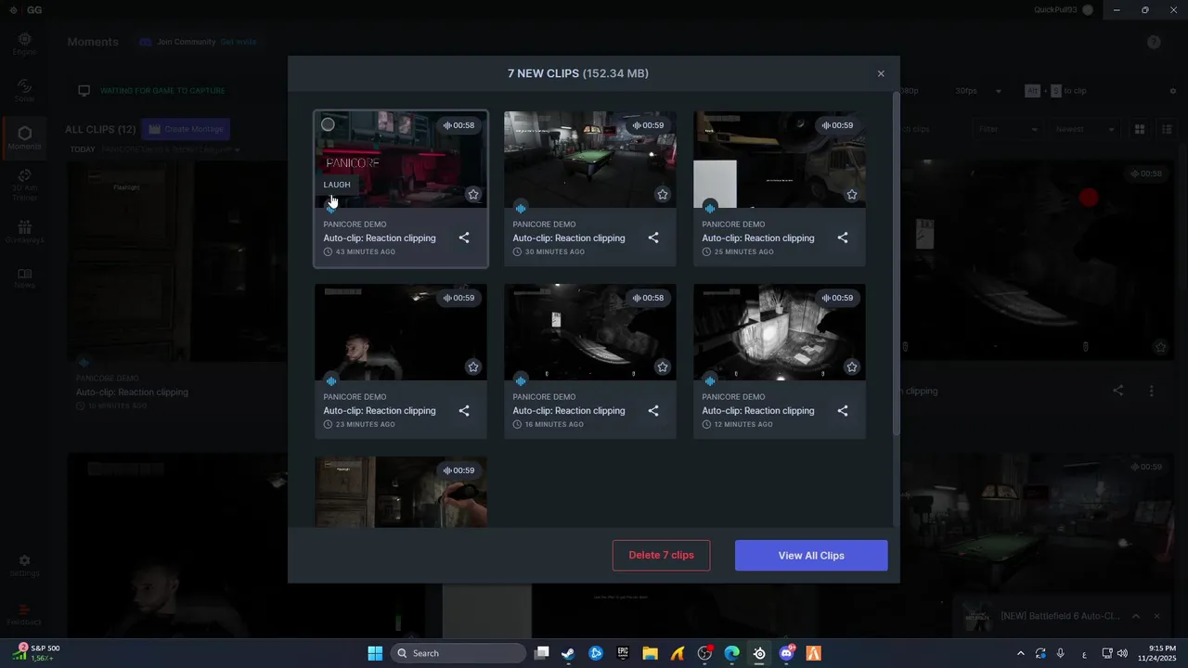
Task: Click the 00:58 duration on first clip
Action: 459,125
